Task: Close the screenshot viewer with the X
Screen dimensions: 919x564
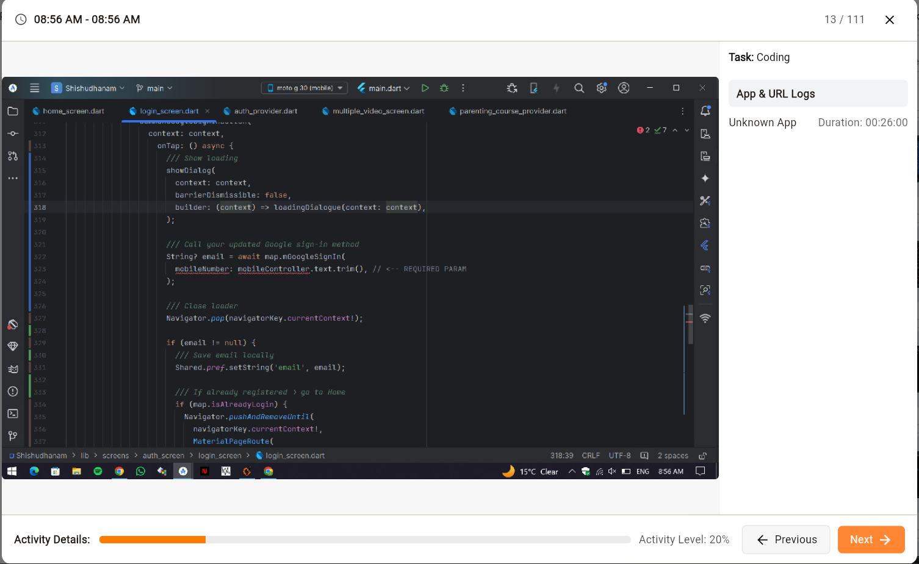Action: [x=889, y=20]
